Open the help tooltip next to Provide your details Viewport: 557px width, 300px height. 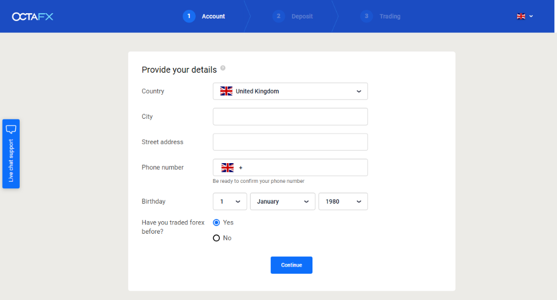[x=223, y=68]
